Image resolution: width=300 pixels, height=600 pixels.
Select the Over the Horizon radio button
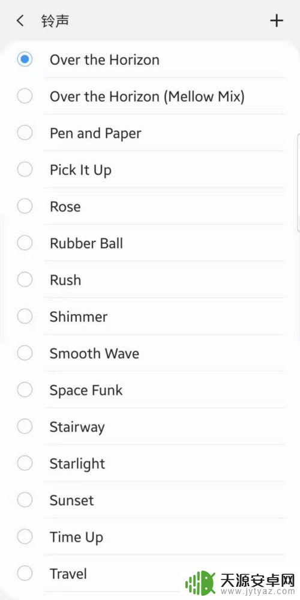pos(25,59)
